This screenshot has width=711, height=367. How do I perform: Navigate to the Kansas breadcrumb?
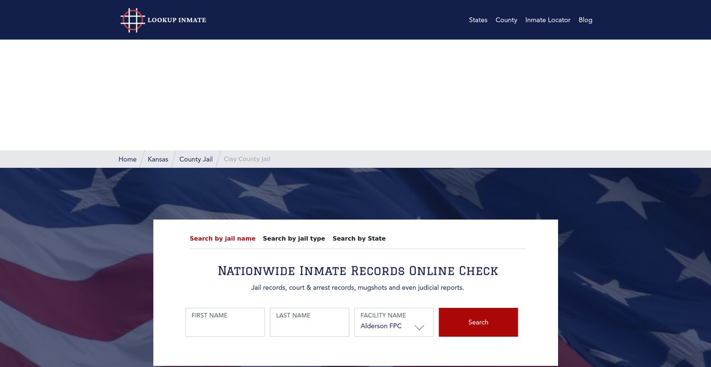pos(158,159)
